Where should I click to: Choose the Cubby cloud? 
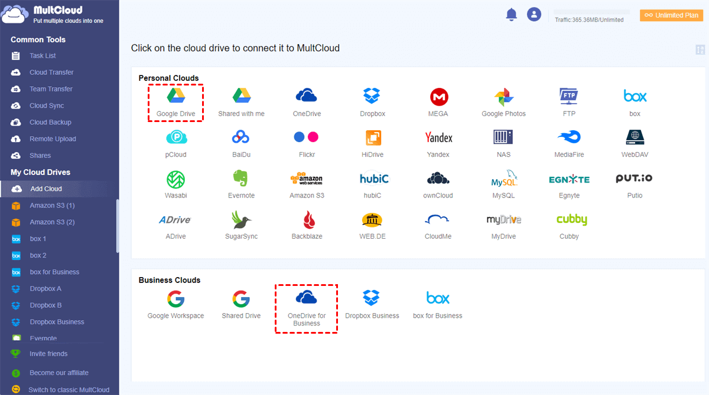pyautogui.click(x=571, y=225)
